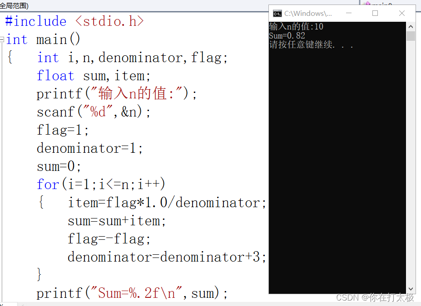The width and height of the screenshot is (421, 306).
Task: Click the 'sum=0;' line
Action: (59, 166)
